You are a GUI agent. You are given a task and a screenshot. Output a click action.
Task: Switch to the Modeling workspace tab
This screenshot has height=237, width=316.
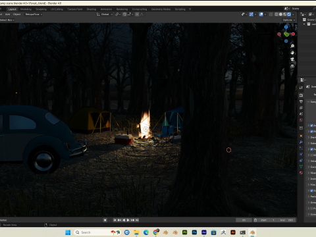pyautogui.click(x=26, y=9)
